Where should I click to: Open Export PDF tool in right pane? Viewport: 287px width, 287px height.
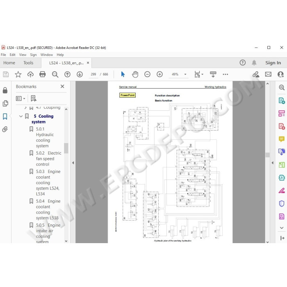282,101
